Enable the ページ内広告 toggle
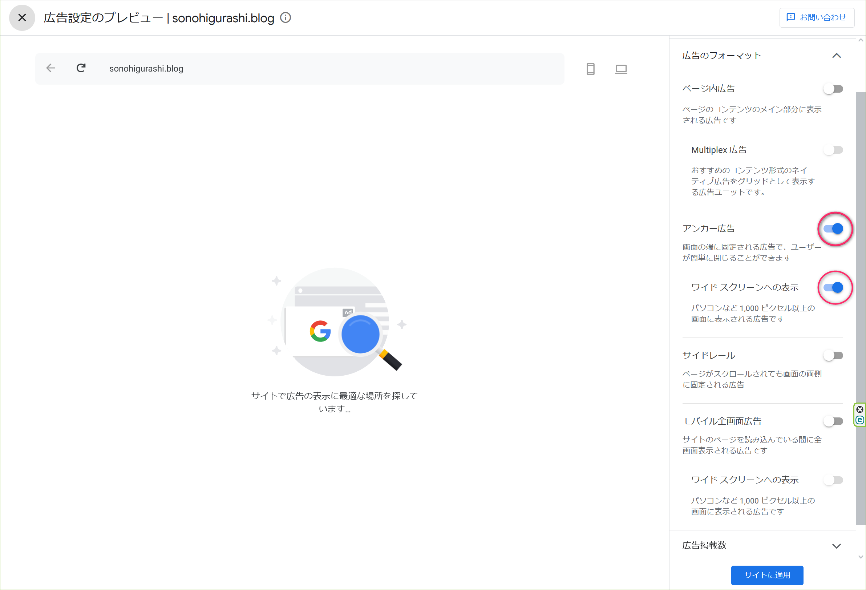This screenshot has width=866, height=590. (x=833, y=89)
